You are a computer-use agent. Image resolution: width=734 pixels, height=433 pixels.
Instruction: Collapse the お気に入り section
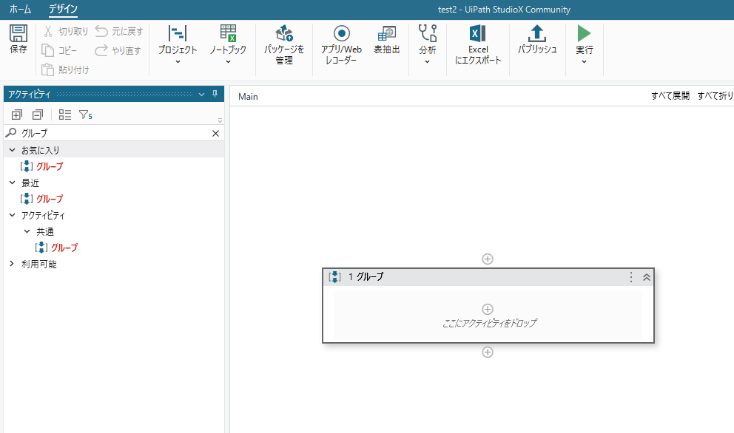point(12,150)
